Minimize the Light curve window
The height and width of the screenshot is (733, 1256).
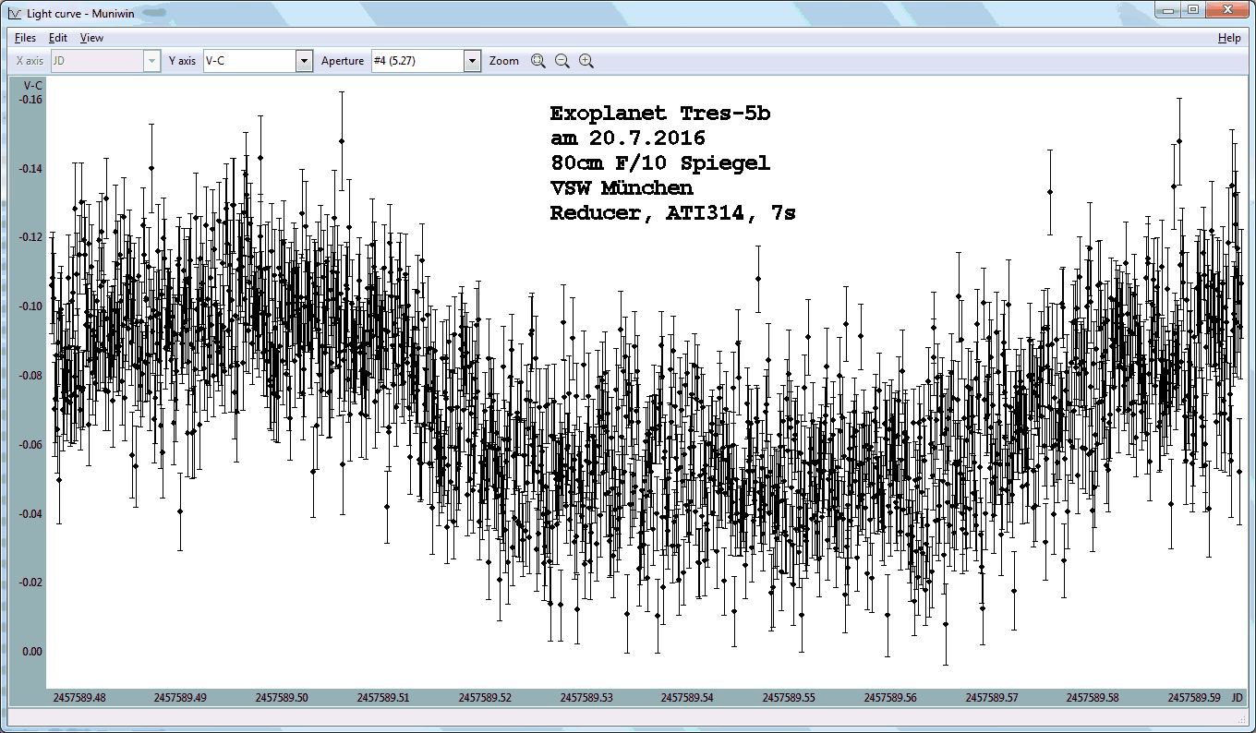point(1169,9)
